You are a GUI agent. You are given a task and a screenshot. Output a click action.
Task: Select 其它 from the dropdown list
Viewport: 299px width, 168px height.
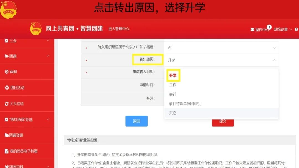[221, 113]
